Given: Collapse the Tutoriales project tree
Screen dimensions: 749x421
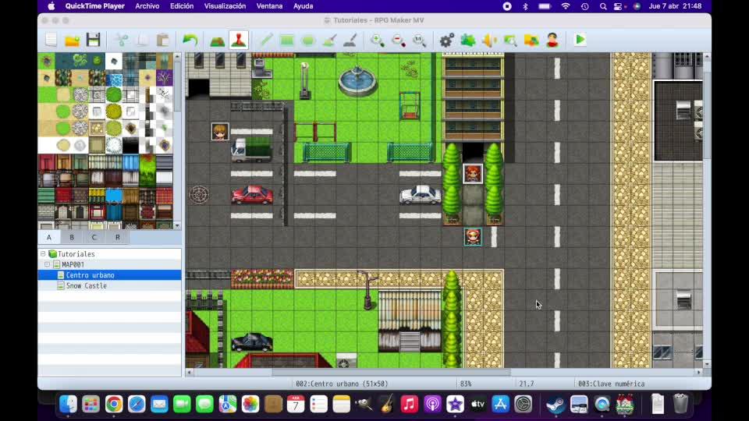Looking at the screenshot, I should [43, 254].
